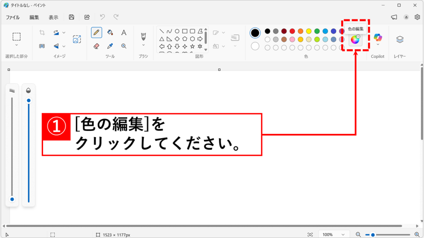Select the Text tool

(x=123, y=32)
